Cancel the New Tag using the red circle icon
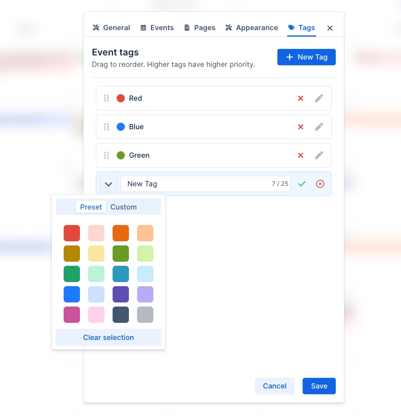401x417 pixels. click(320, 184)
